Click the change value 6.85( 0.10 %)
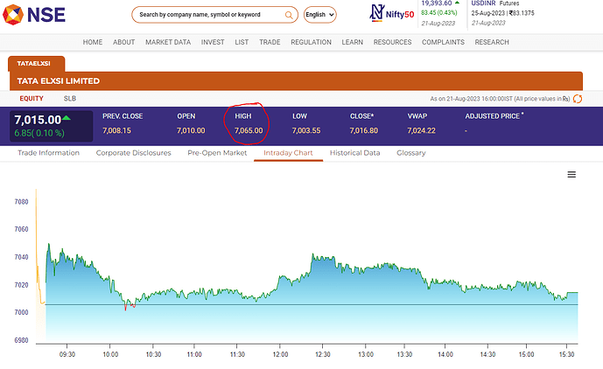The height and width of the screenshot is (369, 603). coord(39,133)
